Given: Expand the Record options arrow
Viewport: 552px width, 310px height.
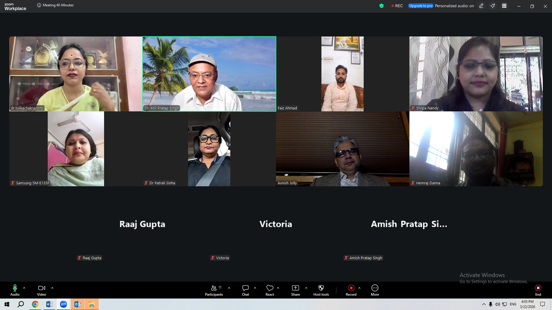Looking at the screenshot, I should tap(359, 288).
